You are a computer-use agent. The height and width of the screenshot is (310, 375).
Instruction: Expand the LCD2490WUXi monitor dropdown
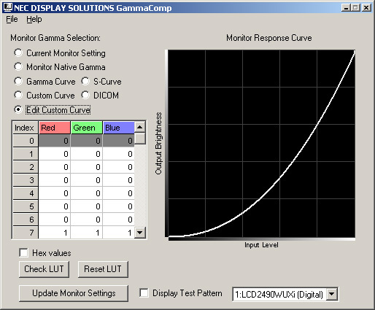tap(331, 295)
